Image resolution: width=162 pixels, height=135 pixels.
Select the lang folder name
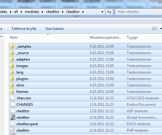(20, 72)
